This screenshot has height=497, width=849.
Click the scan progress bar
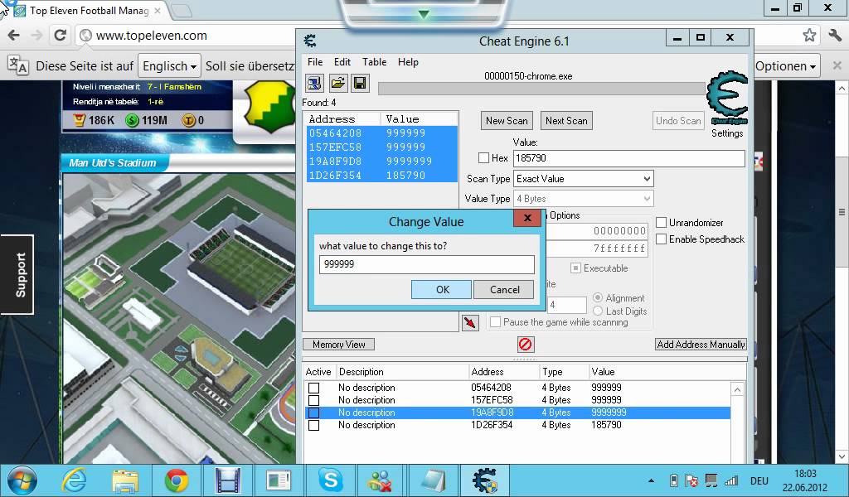click(541, 89)
